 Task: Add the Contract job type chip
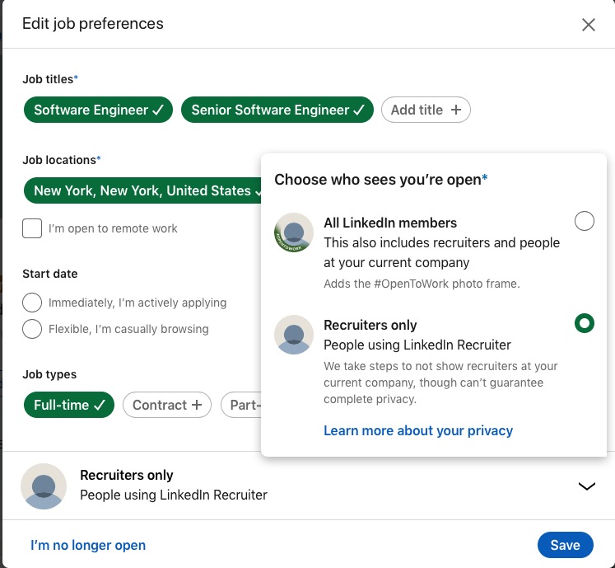click(x=167, y=405)
